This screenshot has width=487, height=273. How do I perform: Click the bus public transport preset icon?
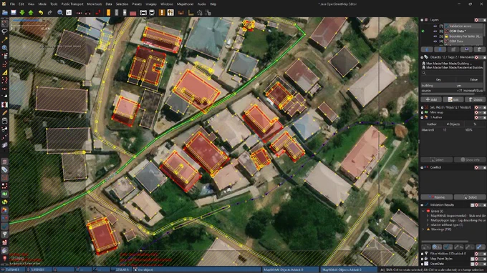coord(152,13)
